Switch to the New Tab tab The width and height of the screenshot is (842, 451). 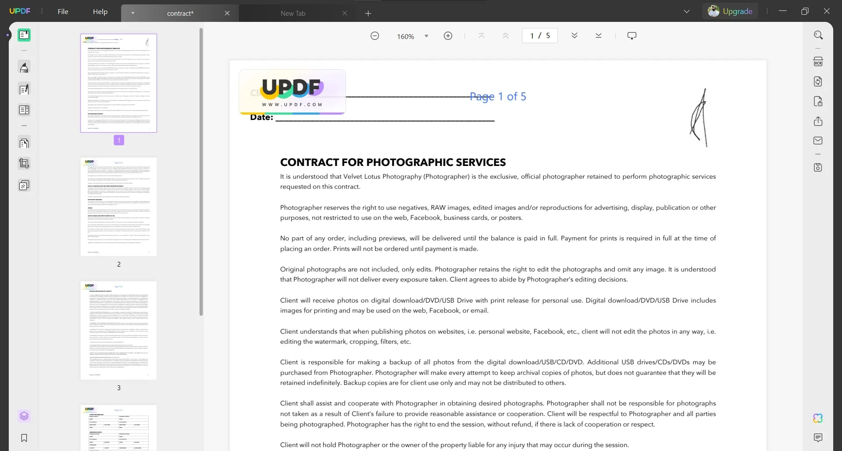click(293, 13)
